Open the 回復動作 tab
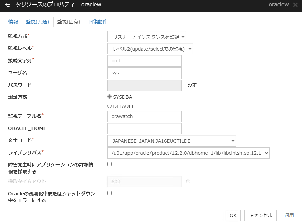Image resolution: width=302 pixels, height=223 pixels. click(98, 21)
